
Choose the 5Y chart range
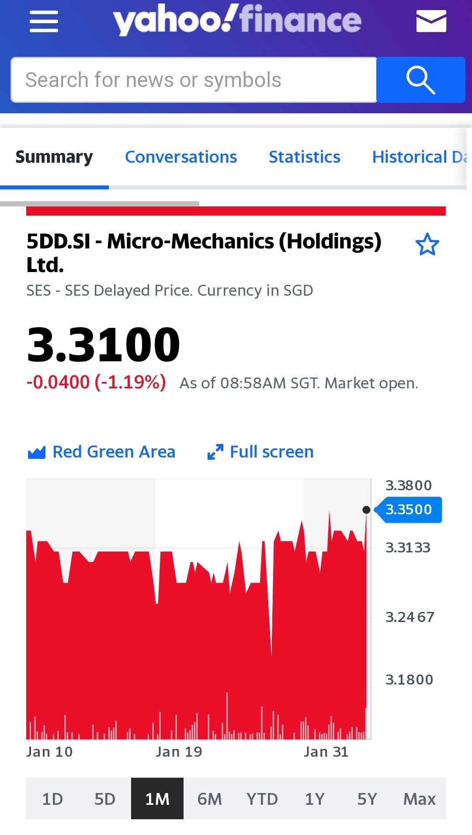367,799
